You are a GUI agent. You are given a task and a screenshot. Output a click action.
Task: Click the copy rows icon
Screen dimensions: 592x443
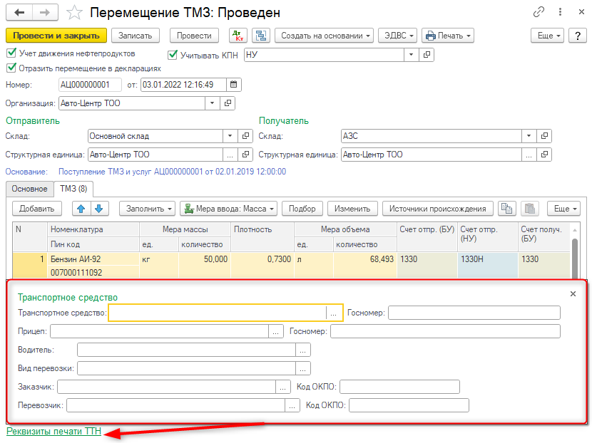click(x=506, y=209)
